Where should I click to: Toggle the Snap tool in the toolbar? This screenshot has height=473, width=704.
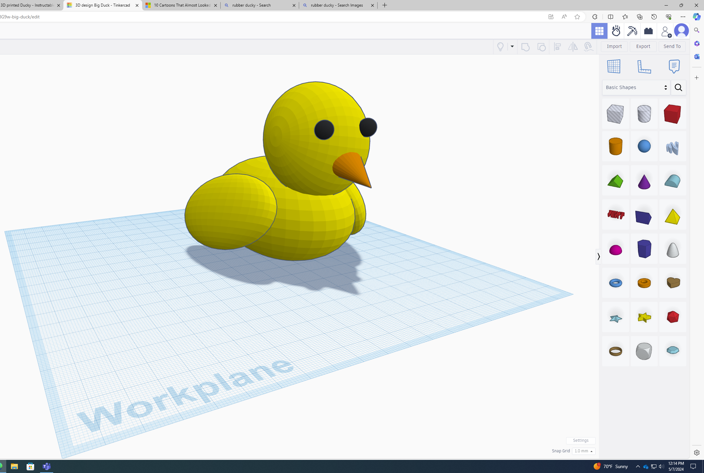(x=588, y=47)
